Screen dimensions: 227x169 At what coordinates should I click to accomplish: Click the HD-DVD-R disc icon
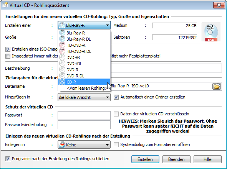[x=62, y=45]
